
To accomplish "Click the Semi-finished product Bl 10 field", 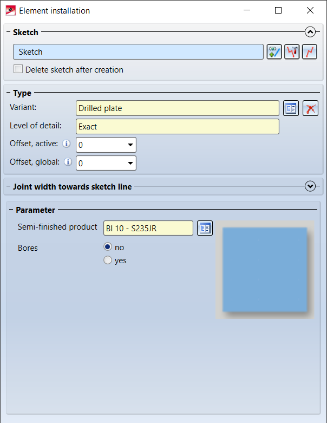I will point(148,228).
